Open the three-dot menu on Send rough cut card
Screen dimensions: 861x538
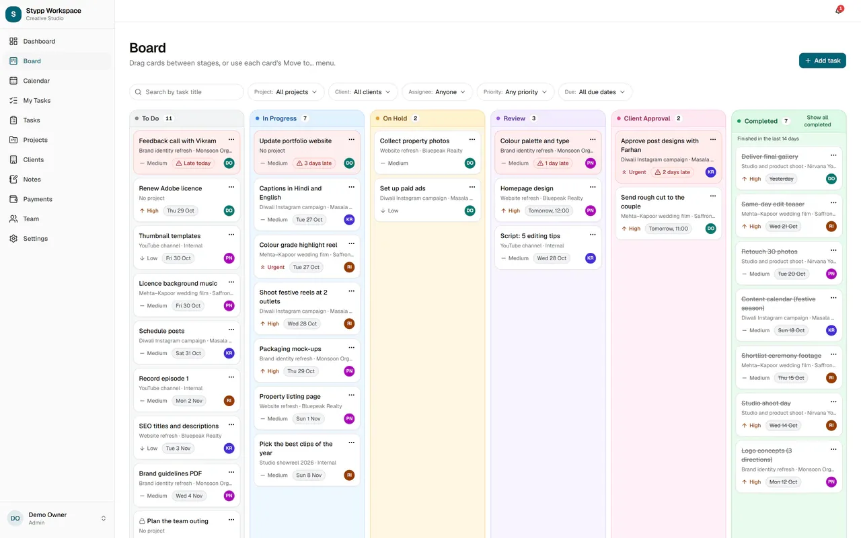[x=713, y=196]
